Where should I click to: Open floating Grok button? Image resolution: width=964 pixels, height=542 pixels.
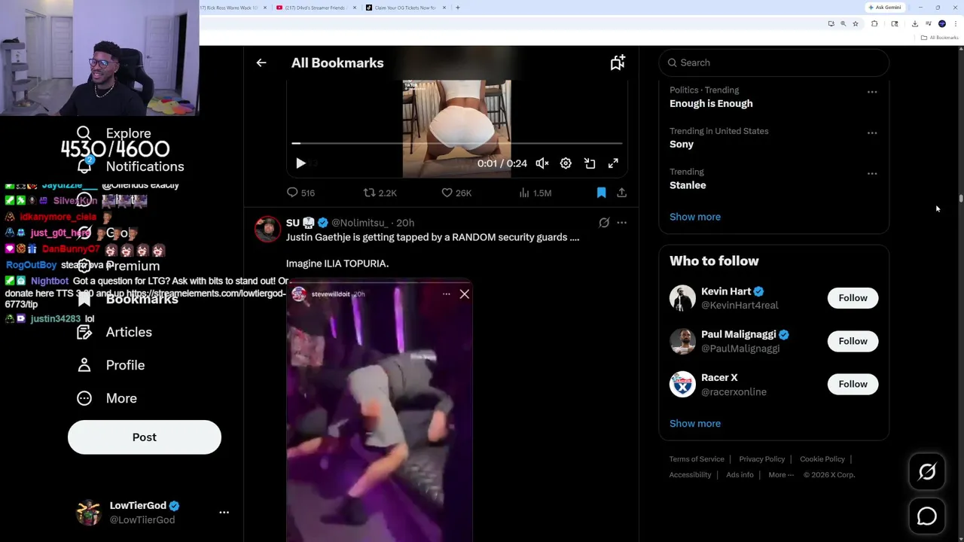[927, 472]
